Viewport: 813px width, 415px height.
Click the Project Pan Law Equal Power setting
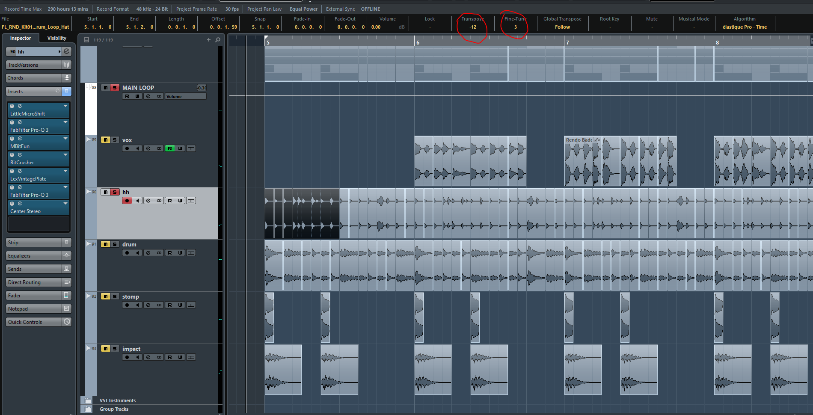click(x=303, y=9)
